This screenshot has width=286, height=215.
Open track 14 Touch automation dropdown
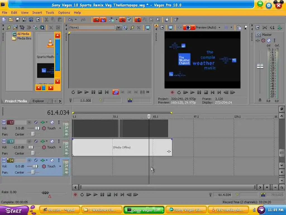tap(60, 166)
